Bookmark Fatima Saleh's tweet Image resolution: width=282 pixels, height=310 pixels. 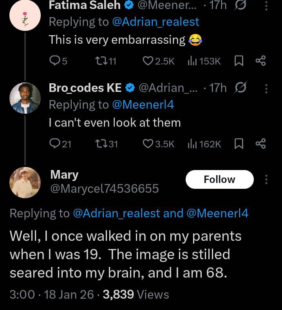pyautogui.click(x=238, y=61)
